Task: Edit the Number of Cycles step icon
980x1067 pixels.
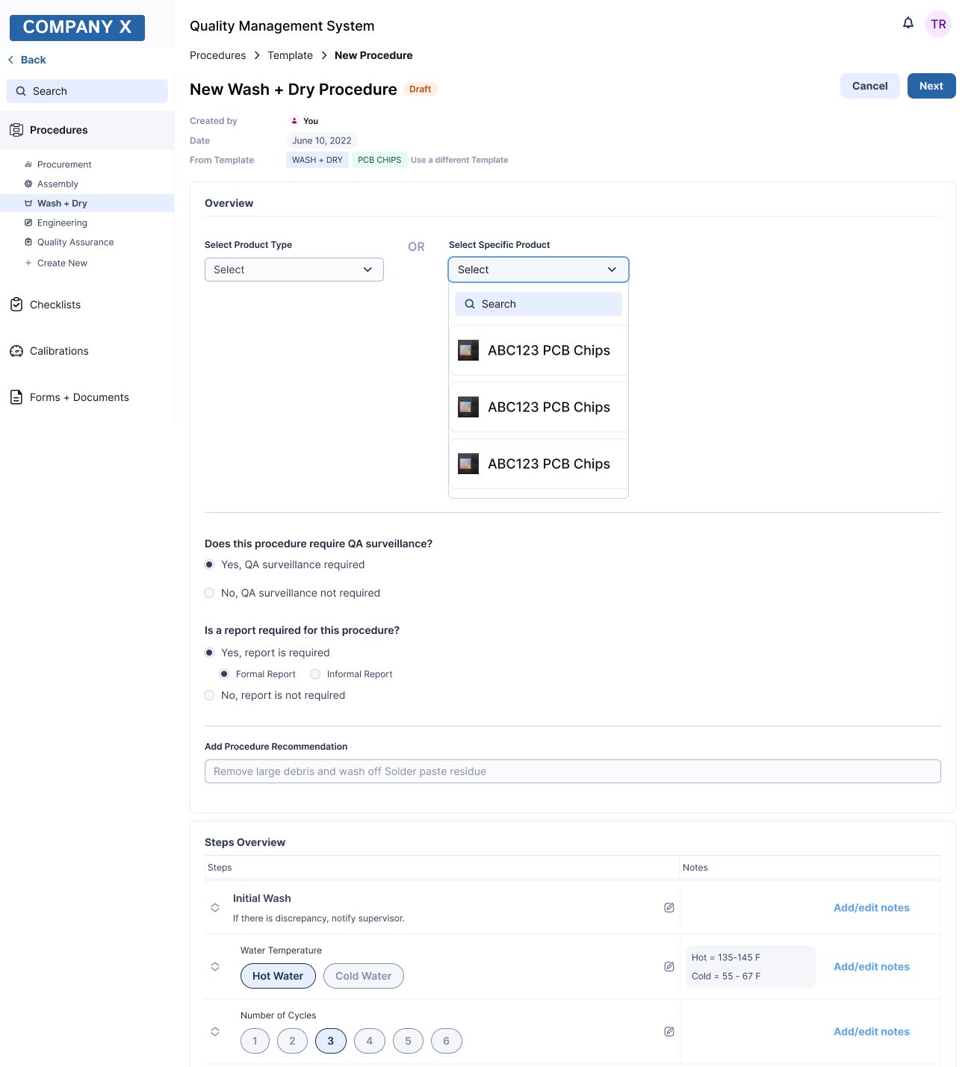Action: [669, 1032]
